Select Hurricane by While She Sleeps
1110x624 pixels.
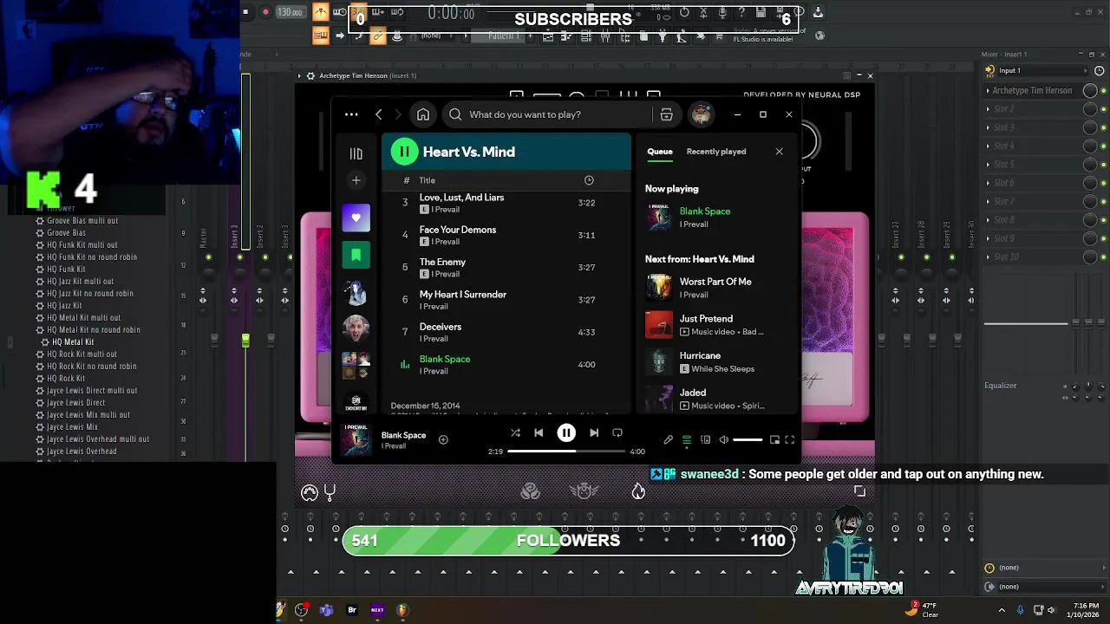715,361
